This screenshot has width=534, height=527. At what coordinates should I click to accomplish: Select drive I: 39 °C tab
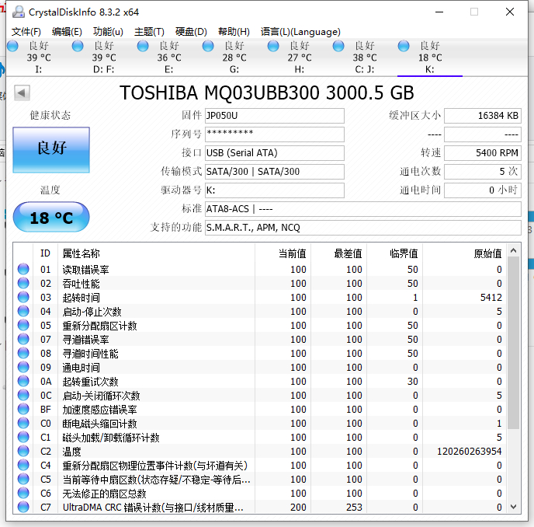click(x=39, y=58)
